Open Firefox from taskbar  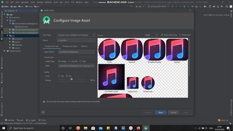(x=138, y=128)
